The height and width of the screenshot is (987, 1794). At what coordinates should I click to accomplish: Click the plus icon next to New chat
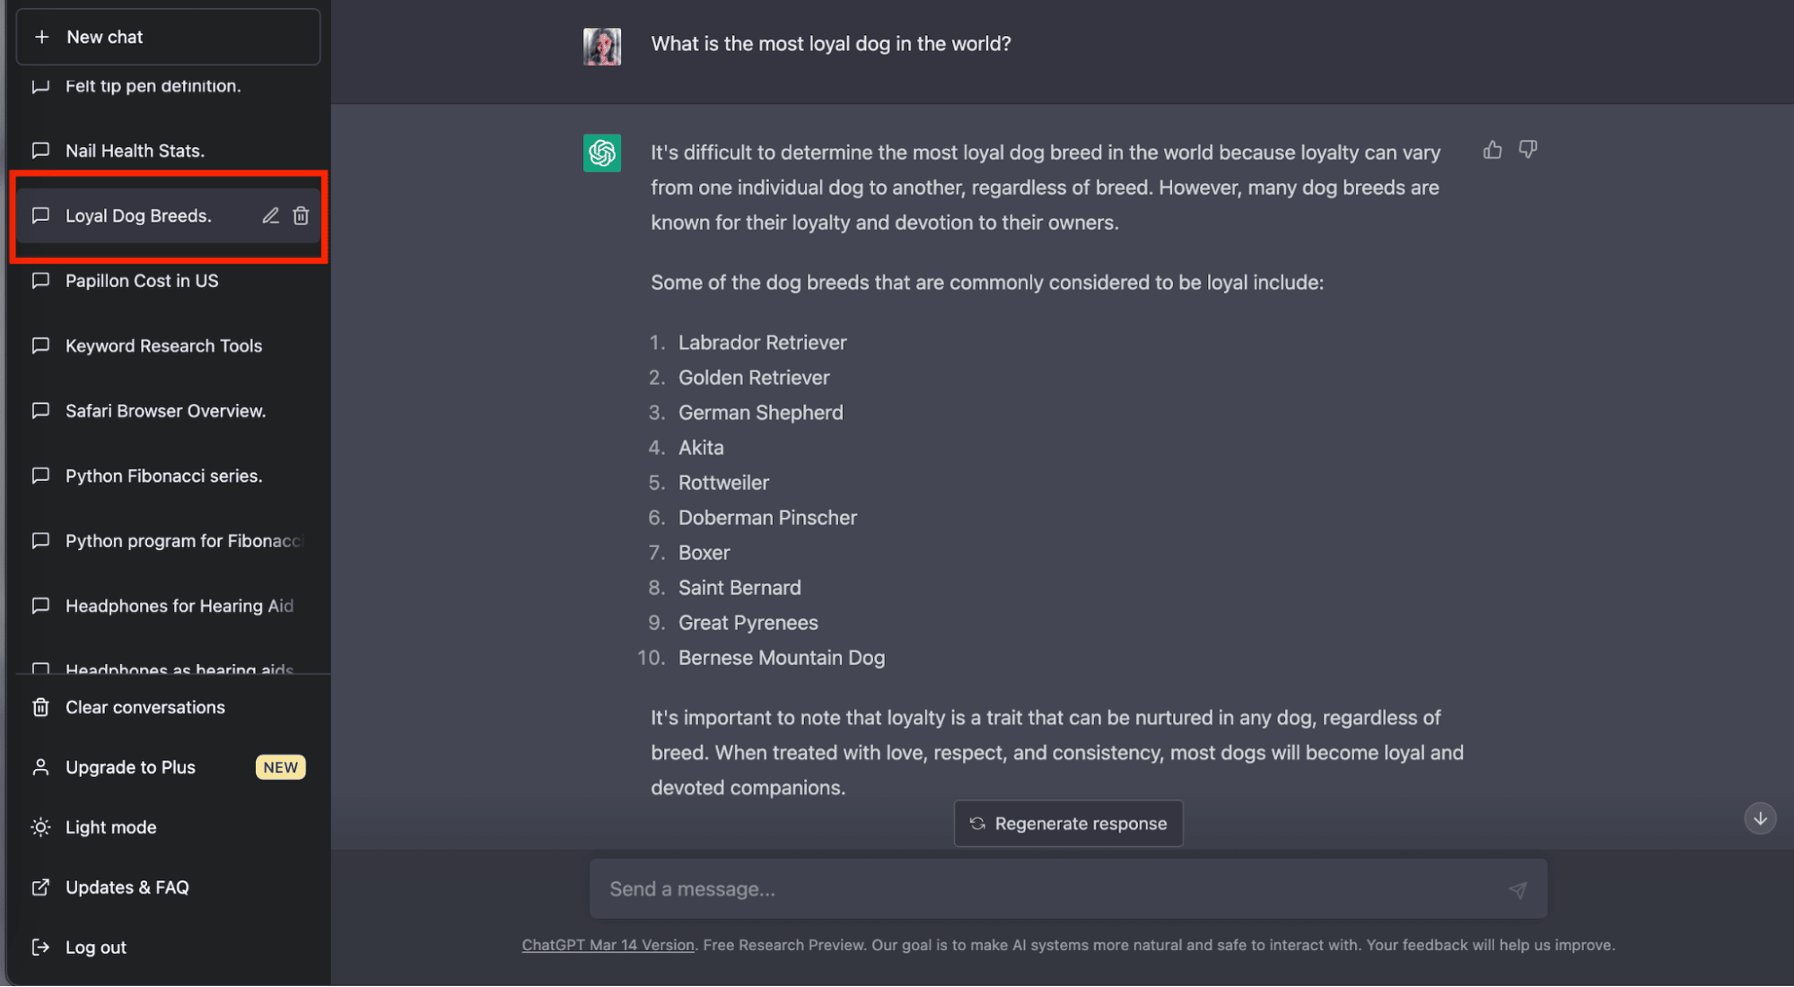tap(41, 37)
